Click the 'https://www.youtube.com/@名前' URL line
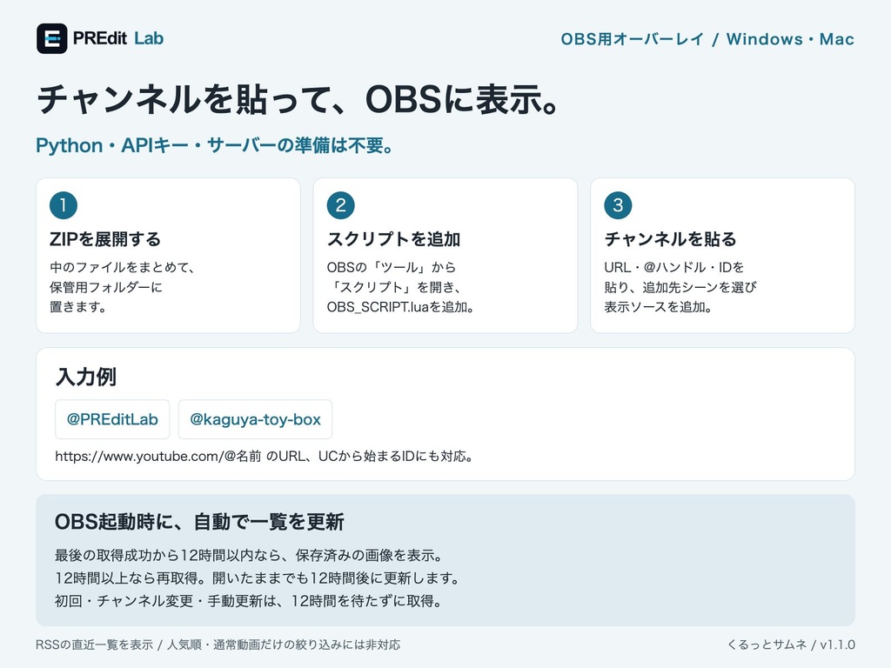 point(265,456)
